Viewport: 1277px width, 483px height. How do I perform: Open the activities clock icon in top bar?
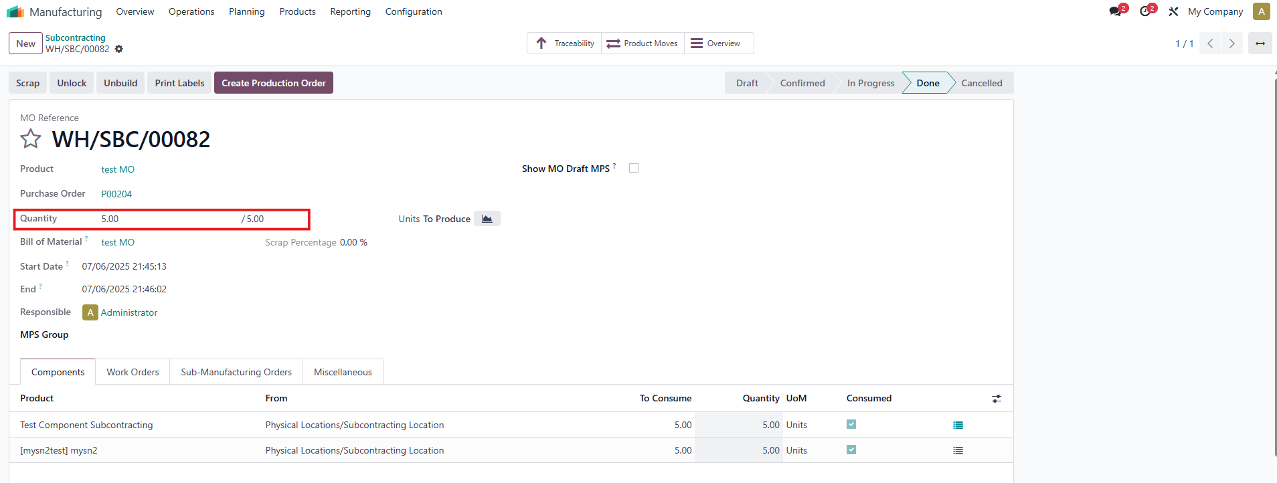(x=1145, y=11)
